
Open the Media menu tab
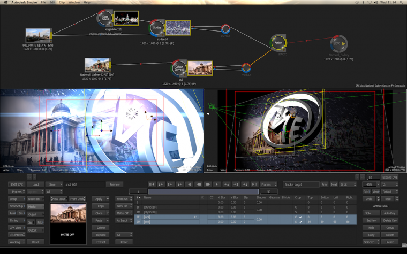[x=35, y=207]
